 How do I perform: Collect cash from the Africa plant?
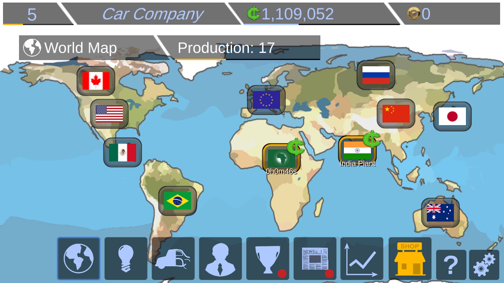pyautogui.click(x=296, y=147)
